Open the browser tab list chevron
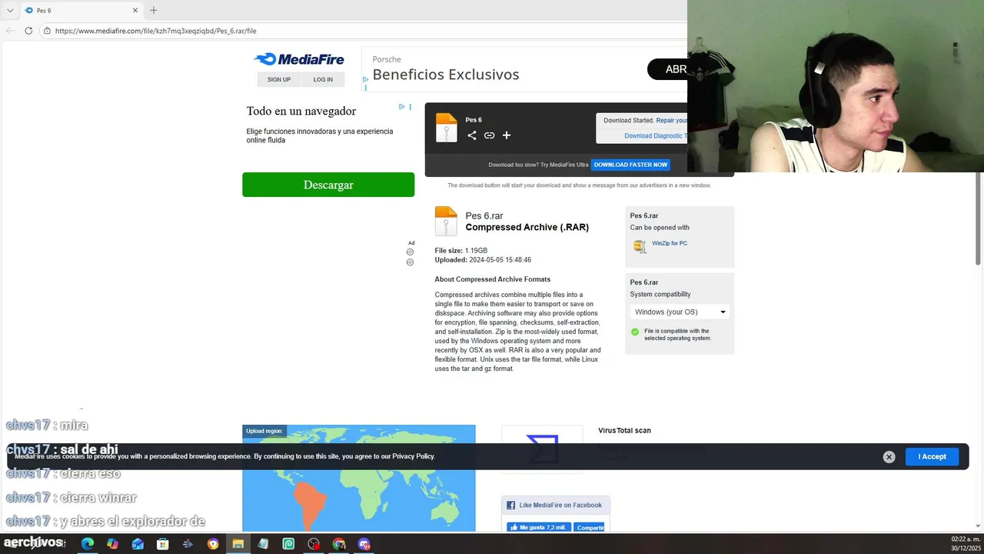 coord(10,10)
